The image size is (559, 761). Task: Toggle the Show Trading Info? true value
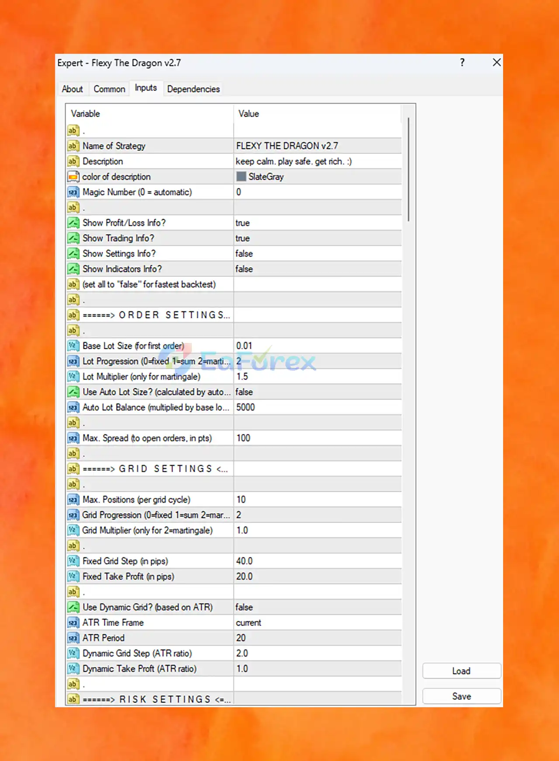[317, 238]
